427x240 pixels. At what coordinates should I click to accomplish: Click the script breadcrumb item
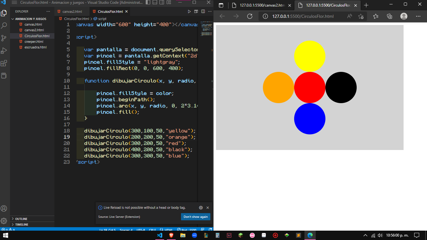(102, 19)
